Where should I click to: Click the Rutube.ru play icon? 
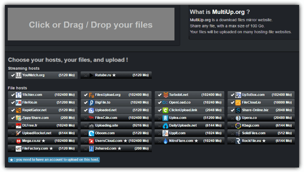point(91,75)
